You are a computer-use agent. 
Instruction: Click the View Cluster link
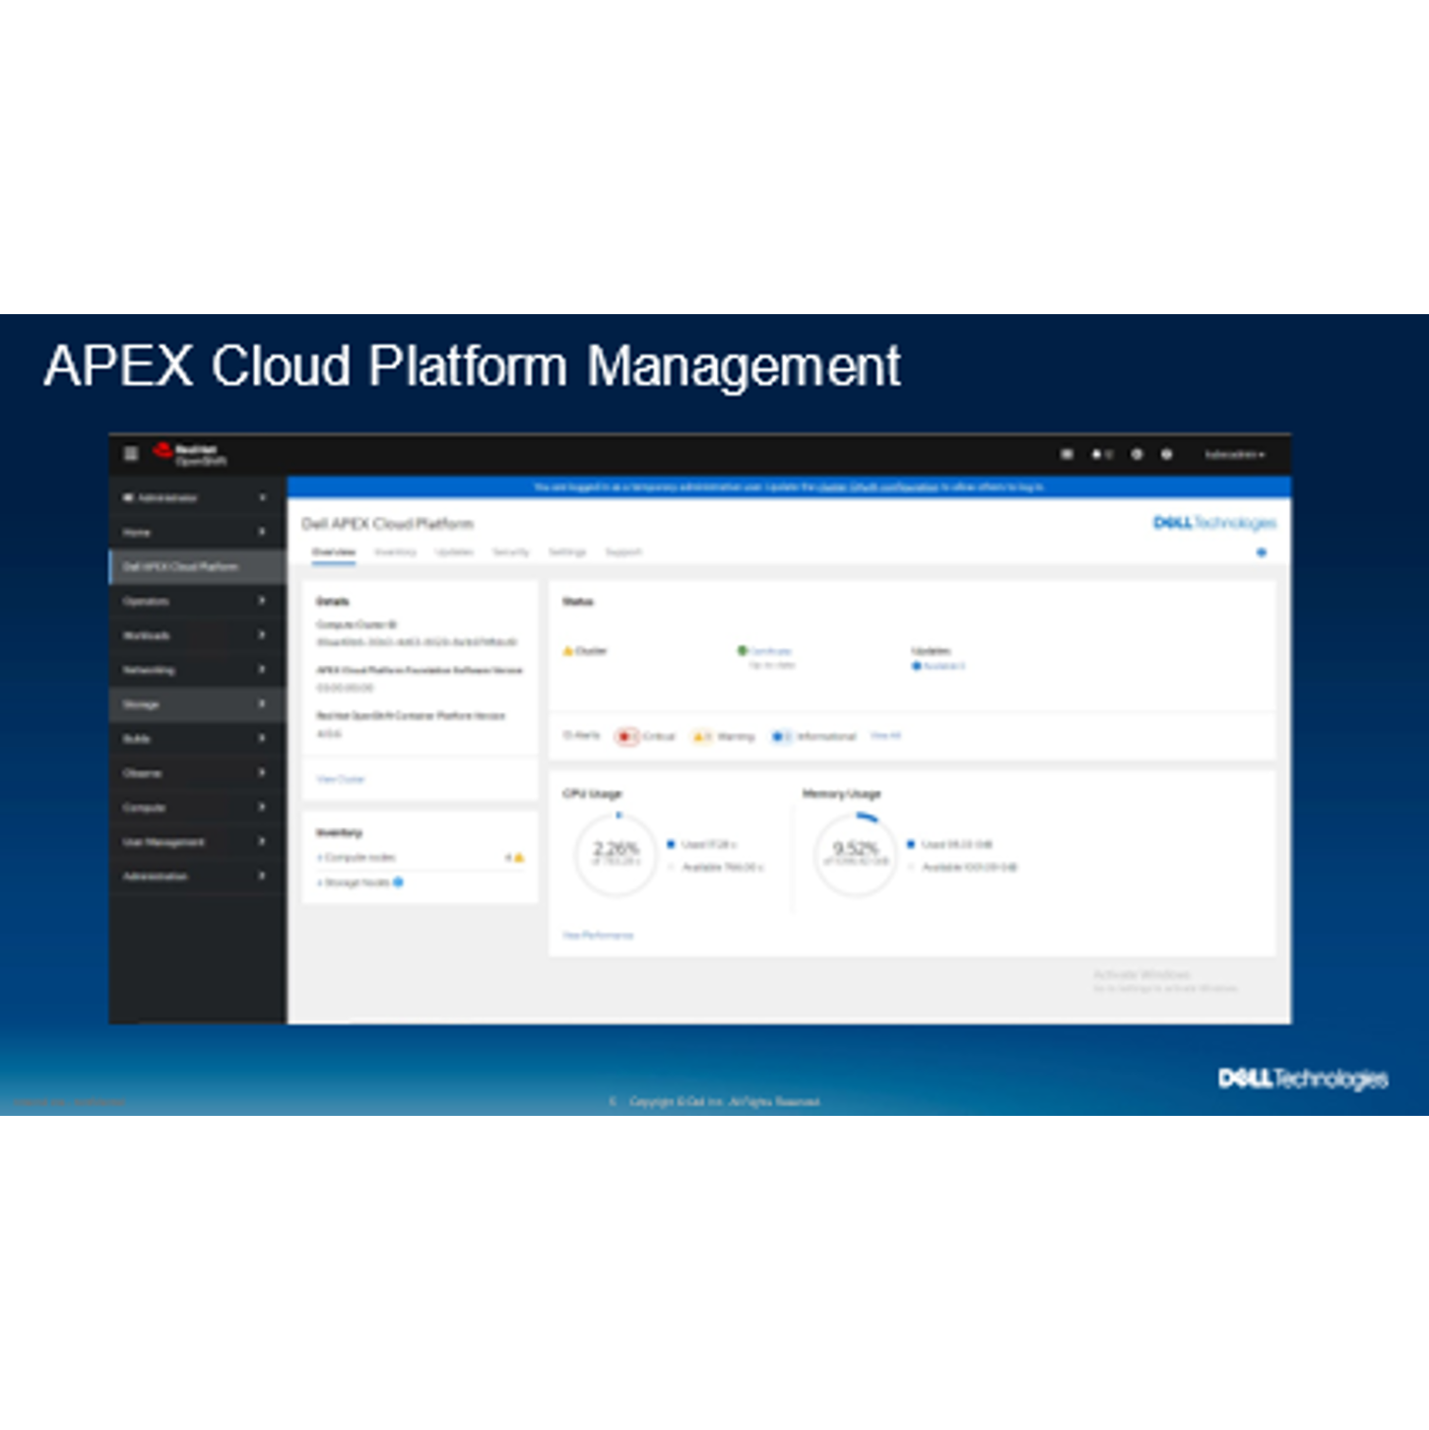coord(340,779)
